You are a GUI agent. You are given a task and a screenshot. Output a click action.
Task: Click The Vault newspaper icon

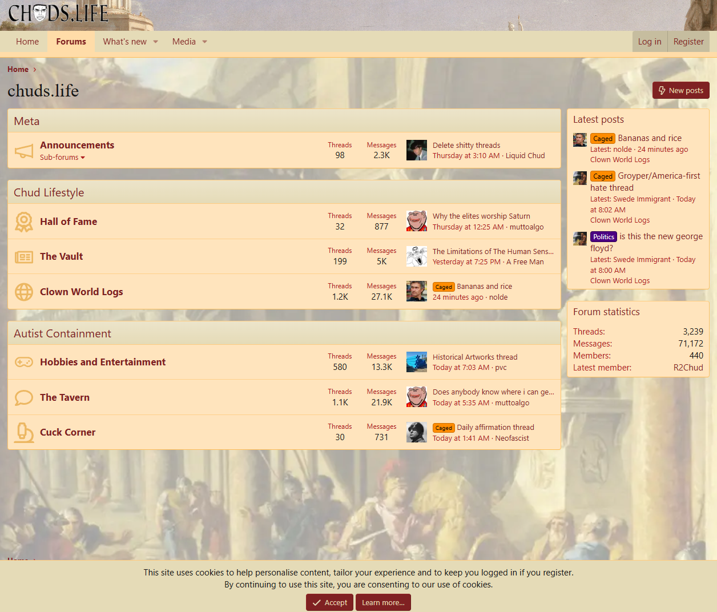24,257
